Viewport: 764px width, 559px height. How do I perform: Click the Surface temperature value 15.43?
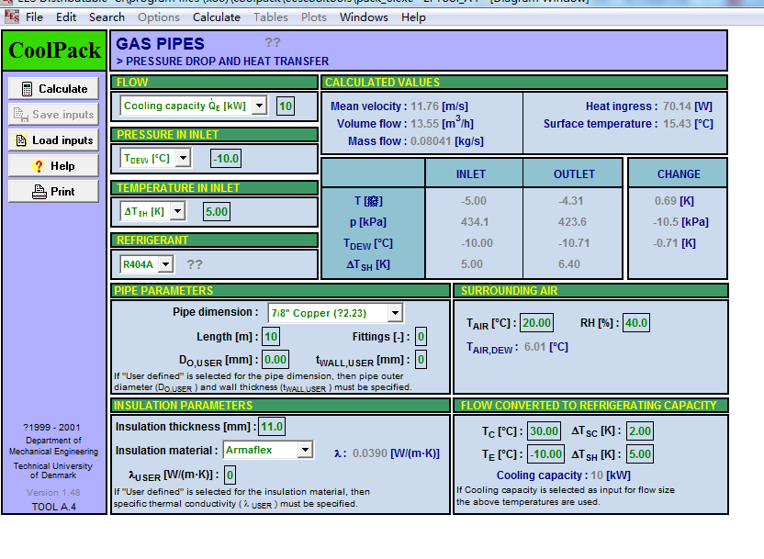(x=677, y=124)
